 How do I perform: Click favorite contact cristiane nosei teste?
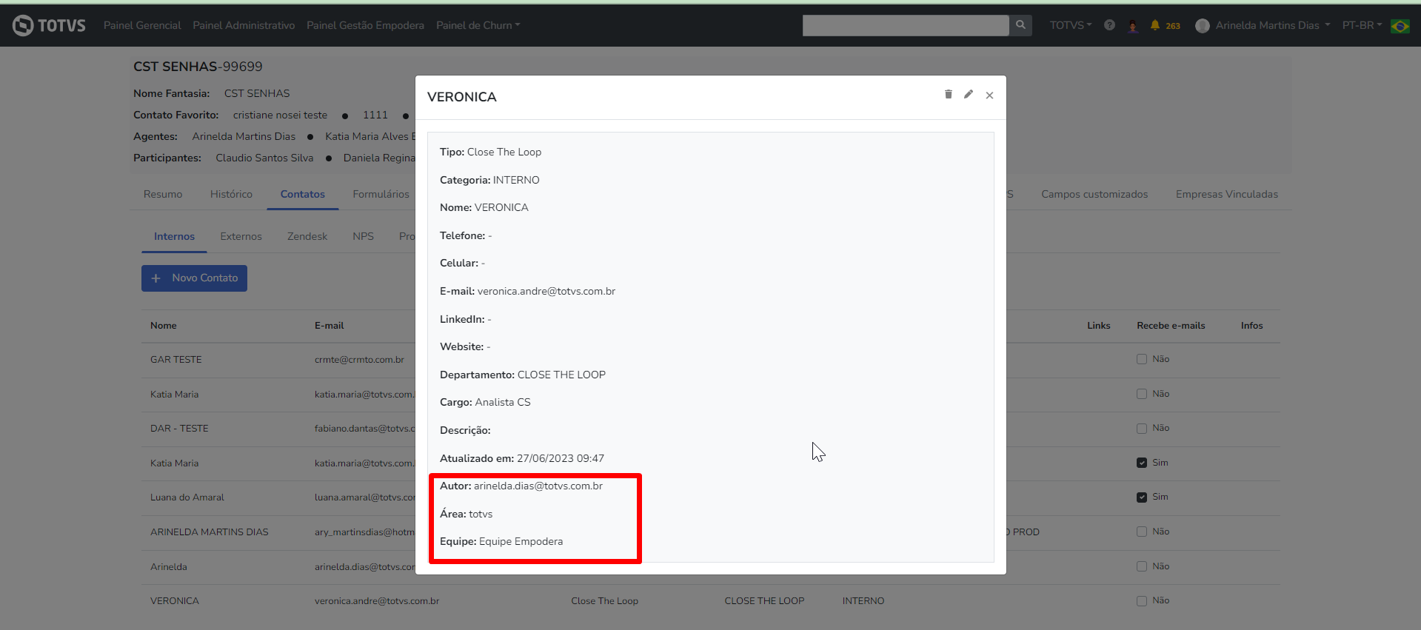(280, 115)
